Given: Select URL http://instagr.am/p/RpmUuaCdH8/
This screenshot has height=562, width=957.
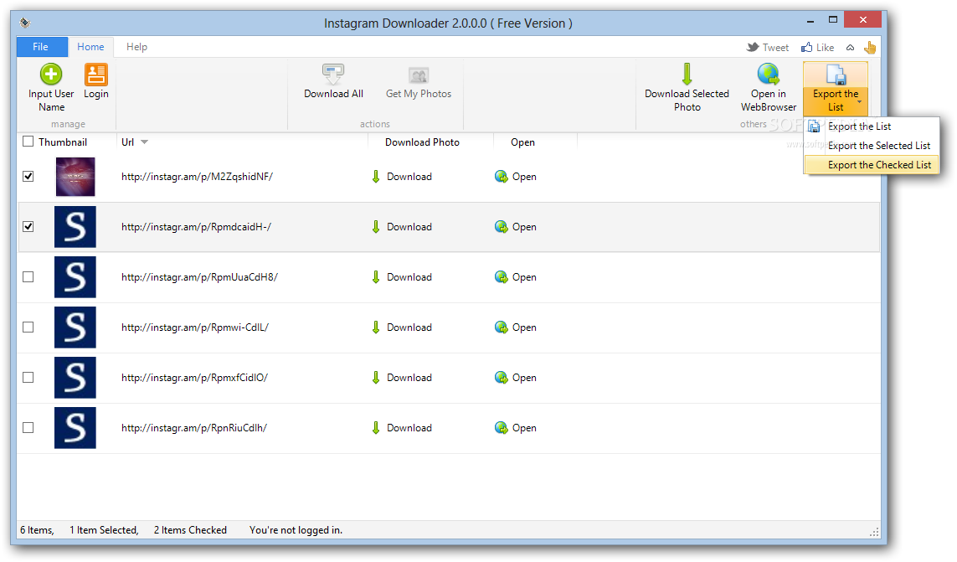Looking at the screenshot, I should [199, 276].
